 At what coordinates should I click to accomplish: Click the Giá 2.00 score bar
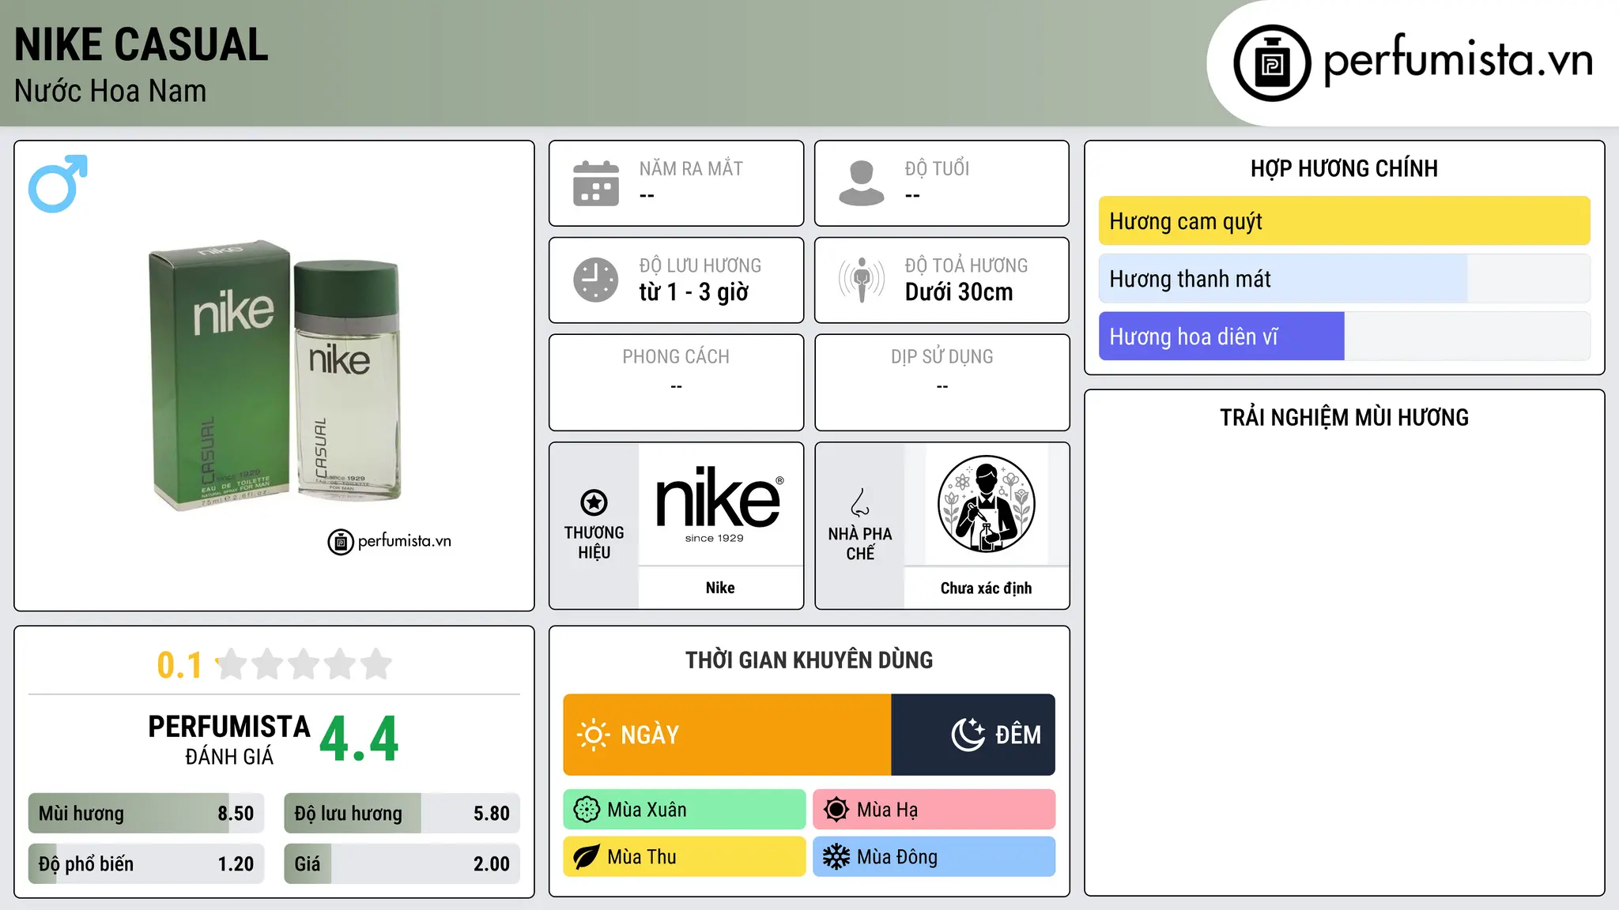pyautogui.click(x=402, y=864)
